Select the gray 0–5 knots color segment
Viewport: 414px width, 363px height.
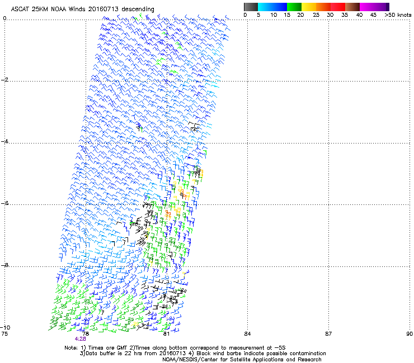(x=251, y=7)
